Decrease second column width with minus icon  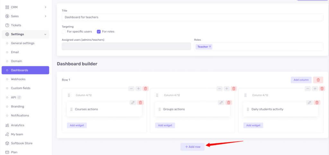(219, 89)
